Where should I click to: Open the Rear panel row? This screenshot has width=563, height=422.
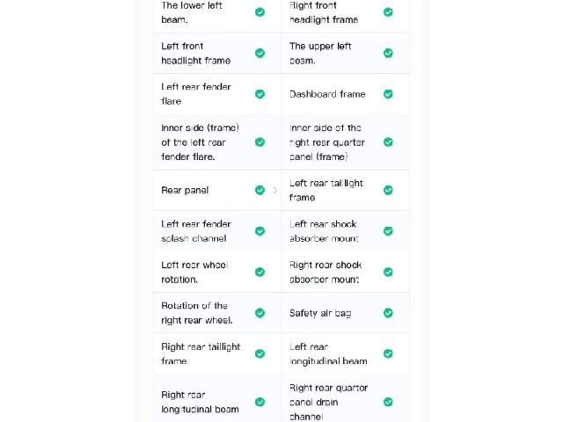[217, 190]
